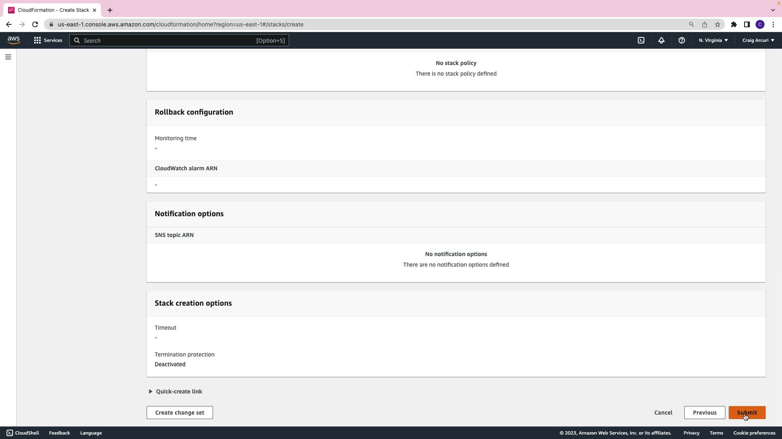Click the Cancel link
This screenshot has height=439, width=782.
(x=663, y=413)
